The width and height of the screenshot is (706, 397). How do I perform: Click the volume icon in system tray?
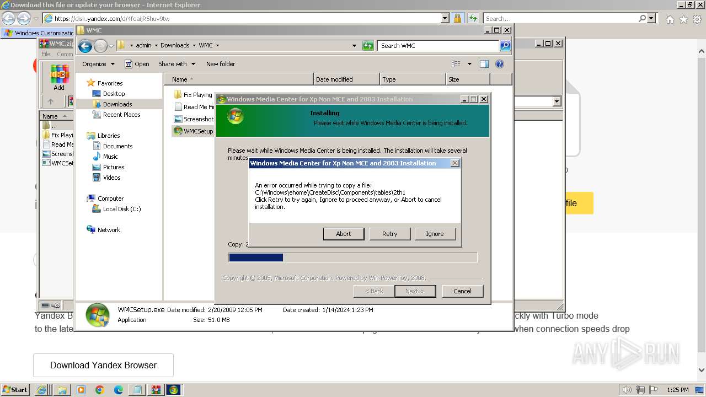627,390
